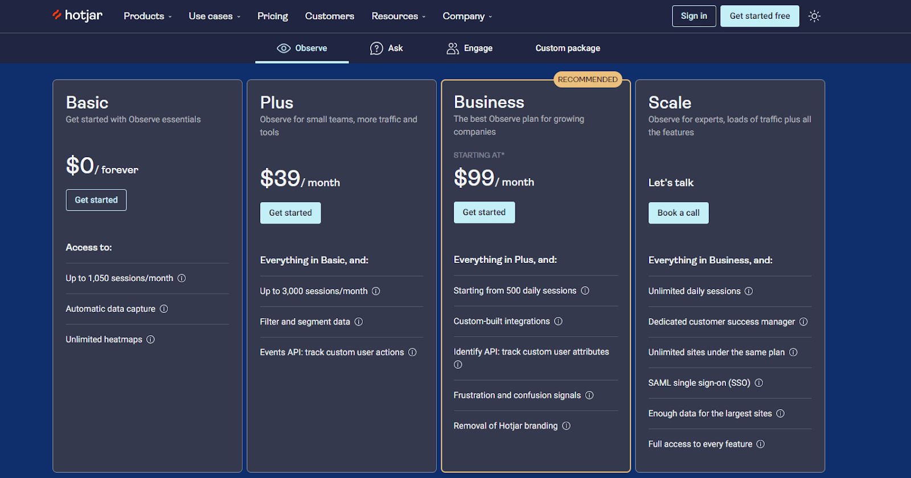Viewport: 911px width, 478px height.
Task: Click the Scale plan heading
Action: [670, 102]
